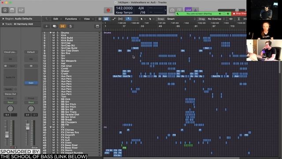
Task: Click the 142.0000 tempo value
Action: [x=124, y=8]
